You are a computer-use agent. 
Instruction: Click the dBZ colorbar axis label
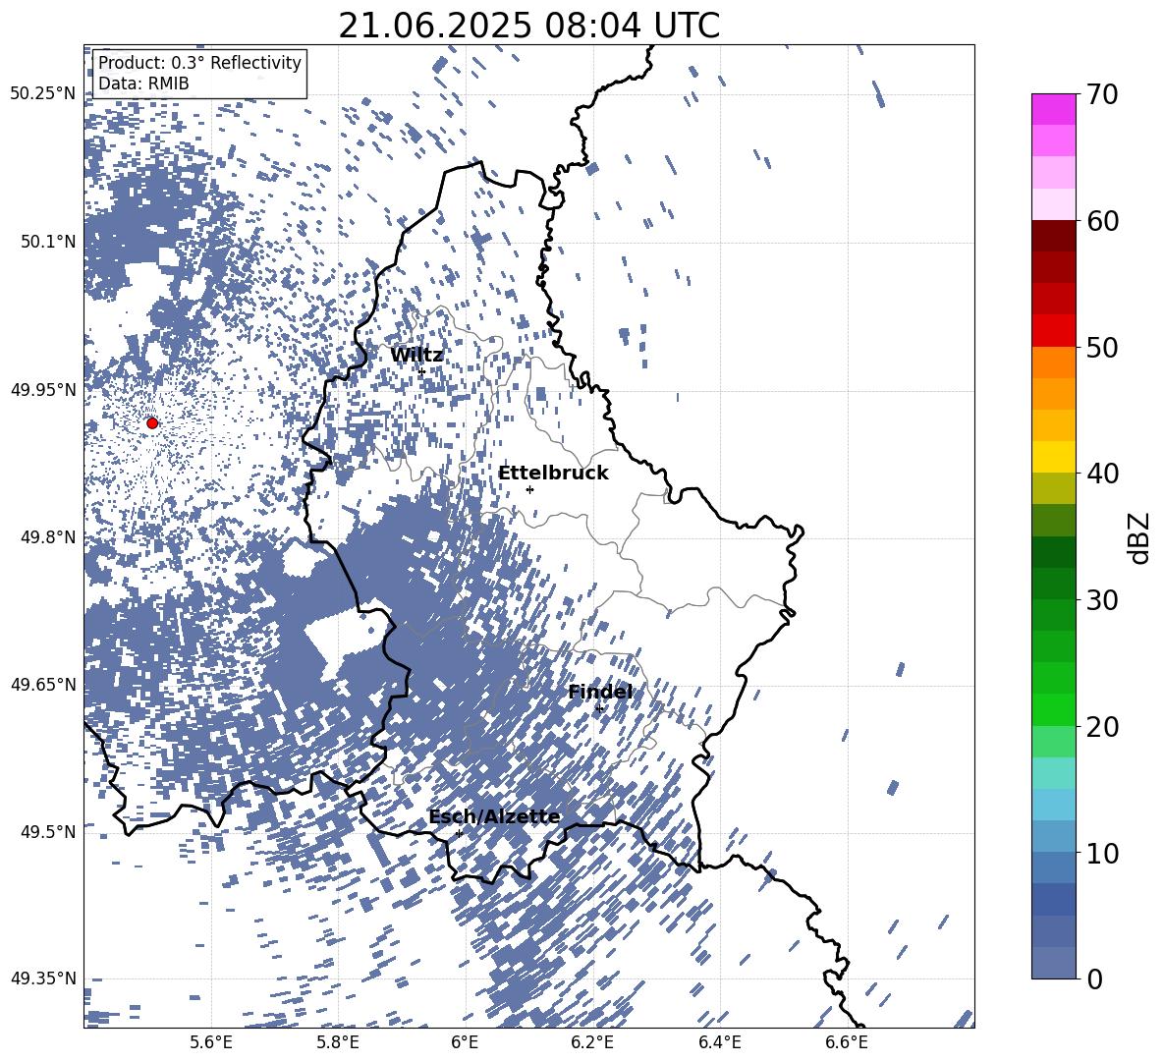click(1139, 537)
